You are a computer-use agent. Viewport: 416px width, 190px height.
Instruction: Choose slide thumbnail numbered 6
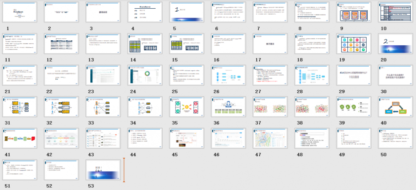click(228, 12)
